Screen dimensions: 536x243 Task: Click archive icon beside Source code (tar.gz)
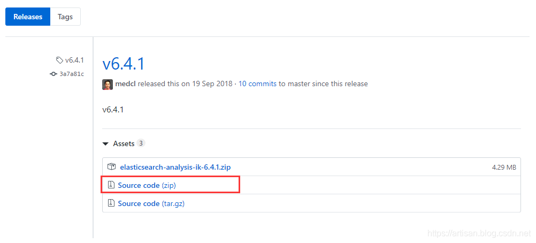pyautogui.click(x=111, y=203)
